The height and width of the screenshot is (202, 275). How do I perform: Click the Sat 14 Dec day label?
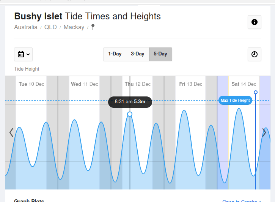click(244, 84)
